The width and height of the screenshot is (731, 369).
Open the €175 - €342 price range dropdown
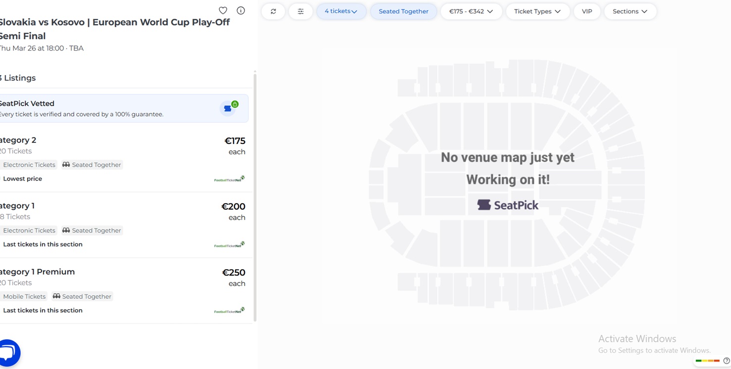click(x=471, y=11)
